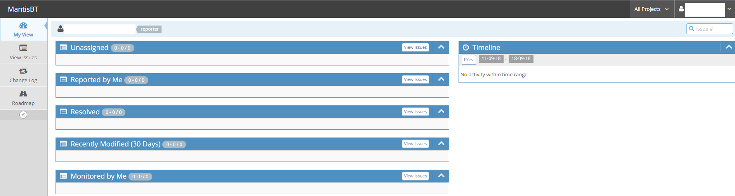Open the Unassigned title link
Viewport: 735px width, 196px height.
[x=89, y=47]
